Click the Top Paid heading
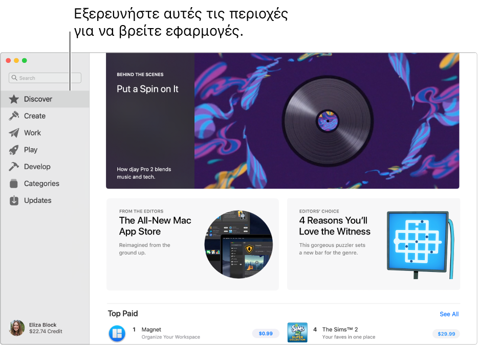The image size is (478, 345). (x=123, y=314)
